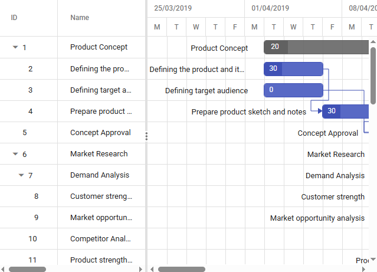
Task: Collapse the Market Research row 6
Action: (x=15, y=154)
